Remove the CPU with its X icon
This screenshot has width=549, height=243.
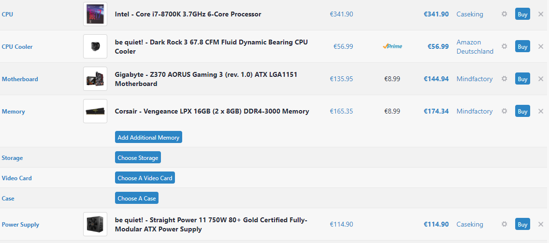(541, 14)
